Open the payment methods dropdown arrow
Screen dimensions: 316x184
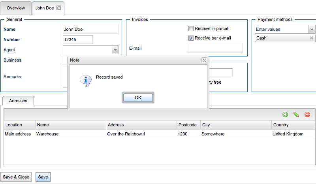coord(312,29)
